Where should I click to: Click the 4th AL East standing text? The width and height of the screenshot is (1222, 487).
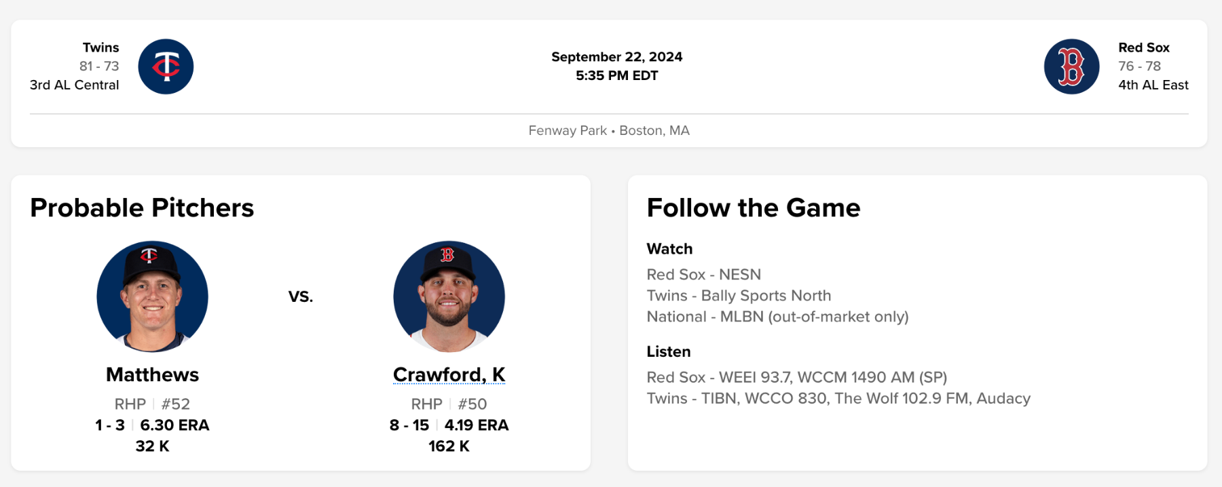tap(1153, 85)
